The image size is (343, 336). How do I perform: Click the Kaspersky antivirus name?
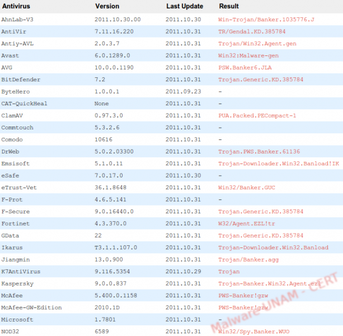pos(17,284)
